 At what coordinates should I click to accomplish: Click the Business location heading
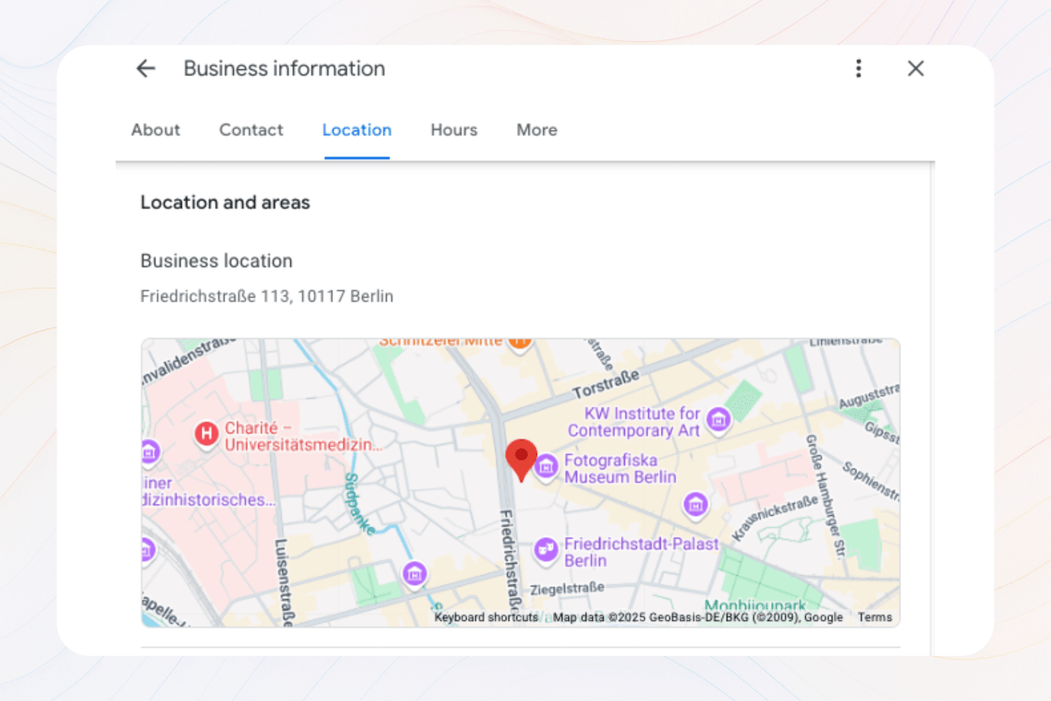(216, 261)
